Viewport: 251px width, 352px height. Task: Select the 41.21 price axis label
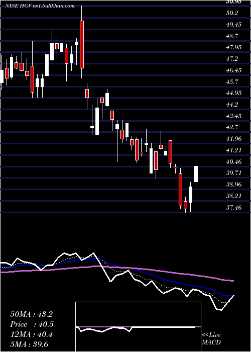point(234,150)
